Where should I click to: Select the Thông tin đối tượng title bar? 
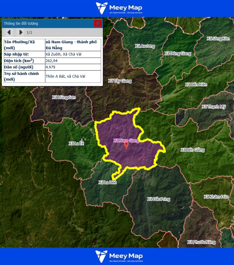tap(47, 23)
